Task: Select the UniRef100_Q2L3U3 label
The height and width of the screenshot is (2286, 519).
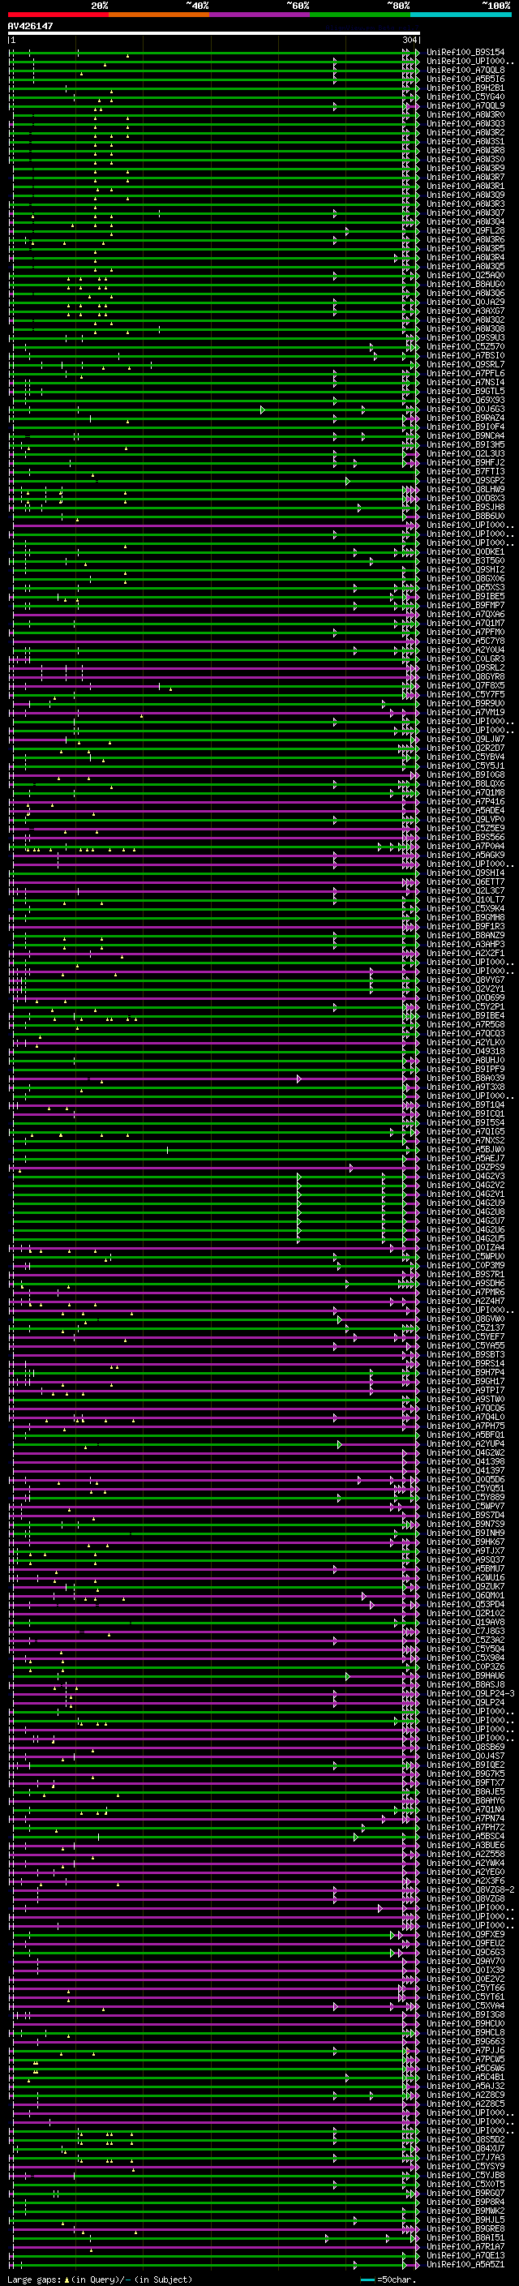Action: click(x=465, y=453)
